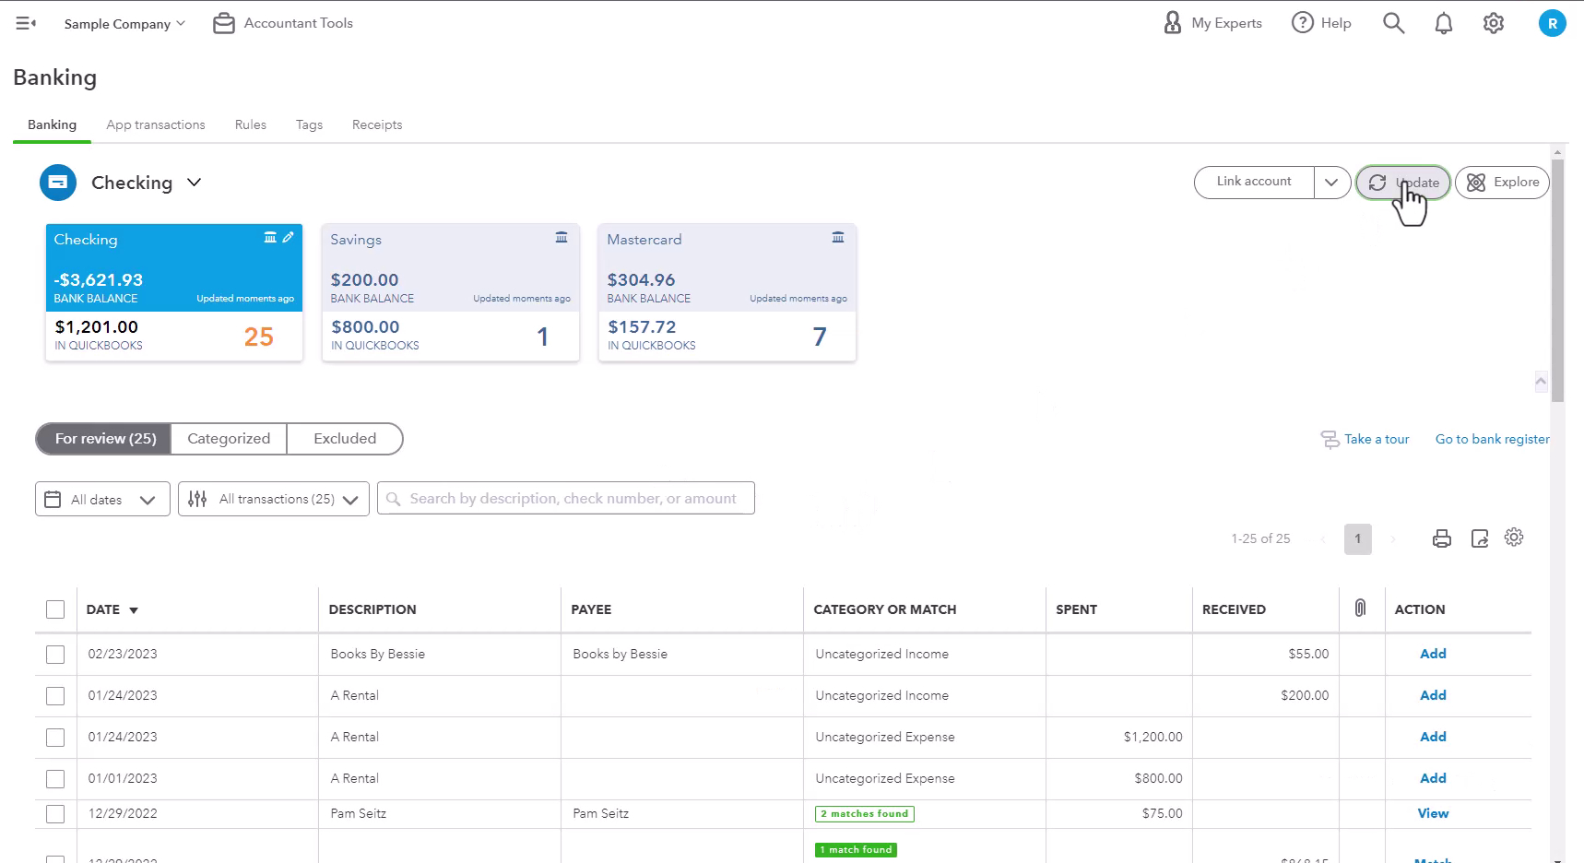This screenshot has height=863, width=1584.
Task: Click the search magnifier icon
Action: pos(1394,23)
